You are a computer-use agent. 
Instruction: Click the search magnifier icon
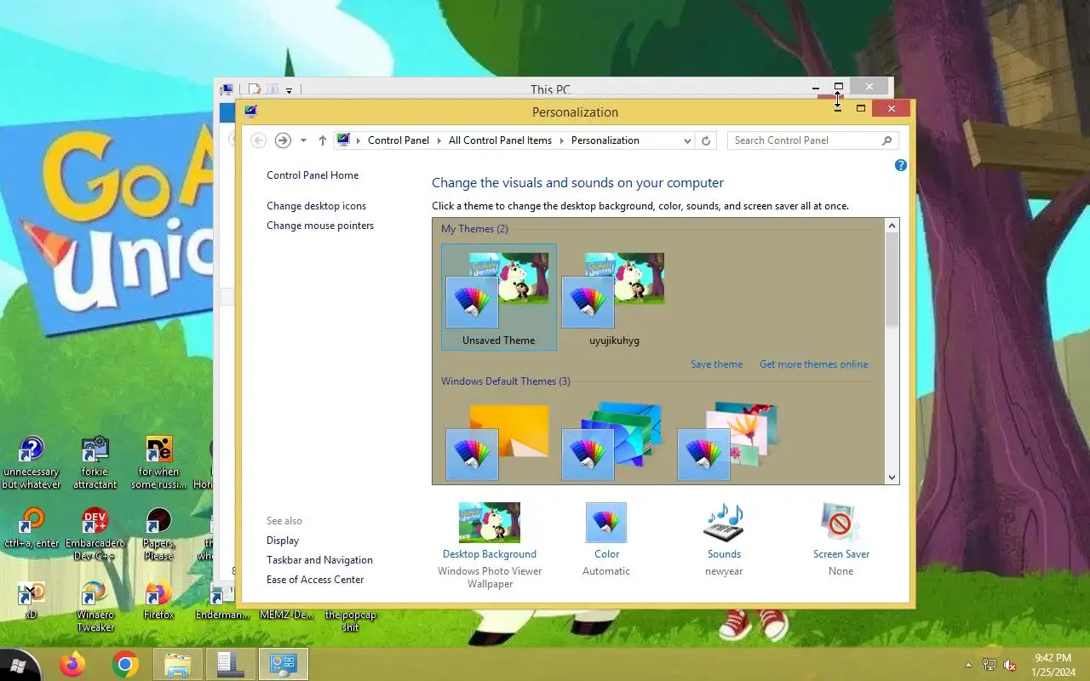coord(886,140)
